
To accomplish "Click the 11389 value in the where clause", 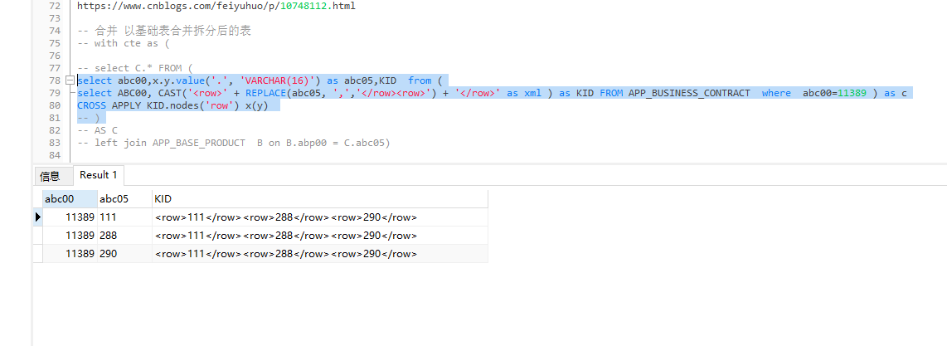I will (x=852, y=93).
